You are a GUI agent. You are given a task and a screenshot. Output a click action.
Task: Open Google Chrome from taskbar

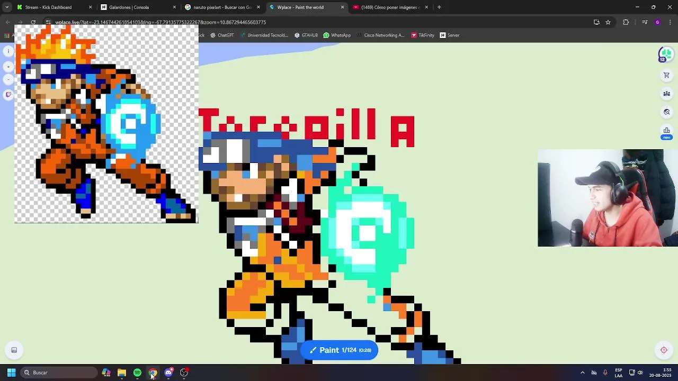153,373
